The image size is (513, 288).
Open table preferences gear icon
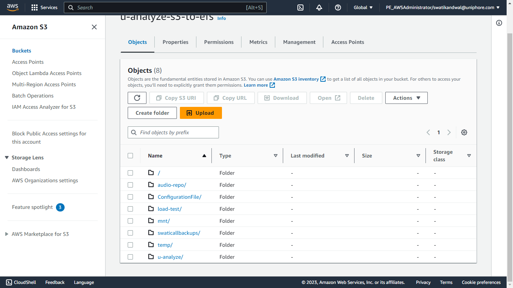pos(464,132)
